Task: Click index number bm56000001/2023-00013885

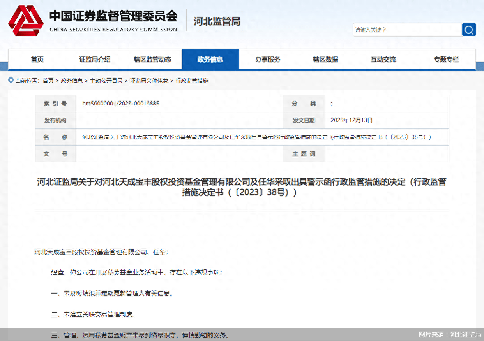Action: pos(121,104)
